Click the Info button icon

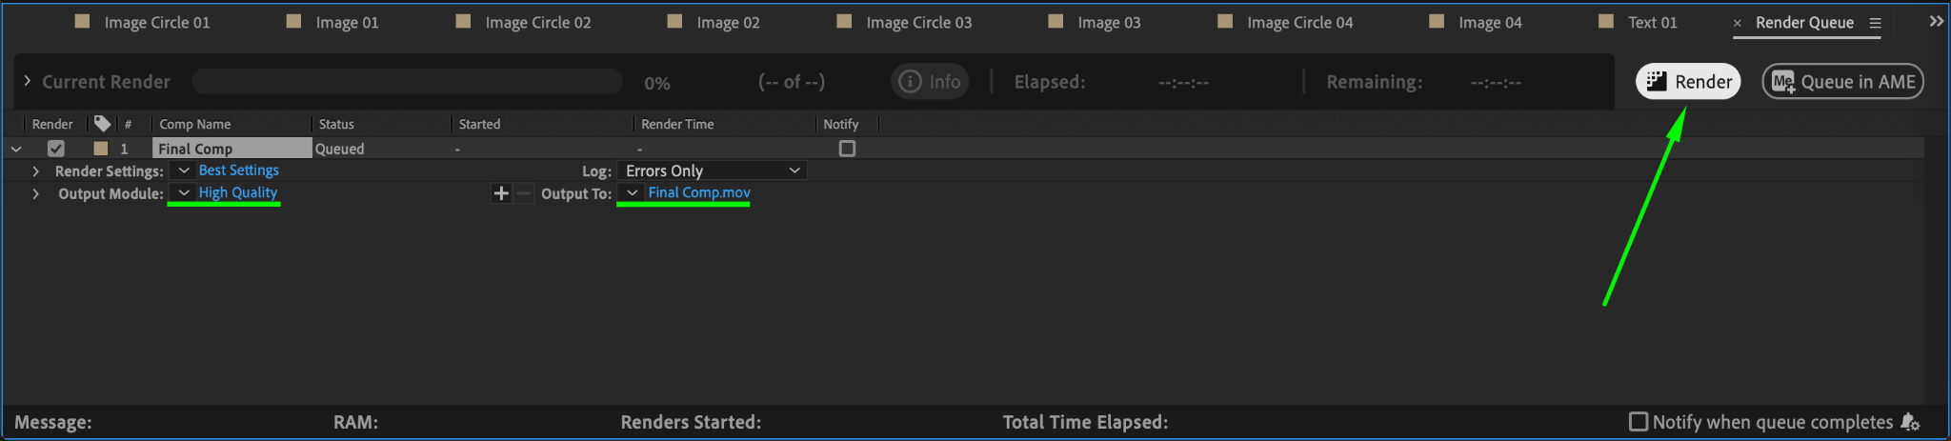point(911,82)
